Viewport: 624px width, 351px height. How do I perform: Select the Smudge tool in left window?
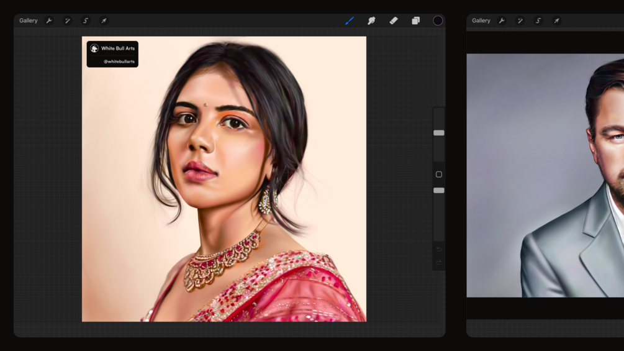pos(371,21)
